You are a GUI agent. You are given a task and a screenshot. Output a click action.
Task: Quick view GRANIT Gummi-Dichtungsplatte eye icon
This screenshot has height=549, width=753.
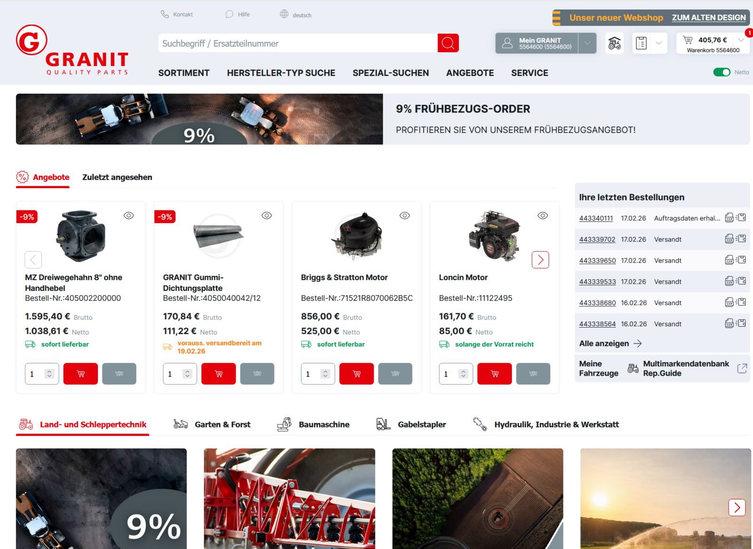(x=266, y=216)
